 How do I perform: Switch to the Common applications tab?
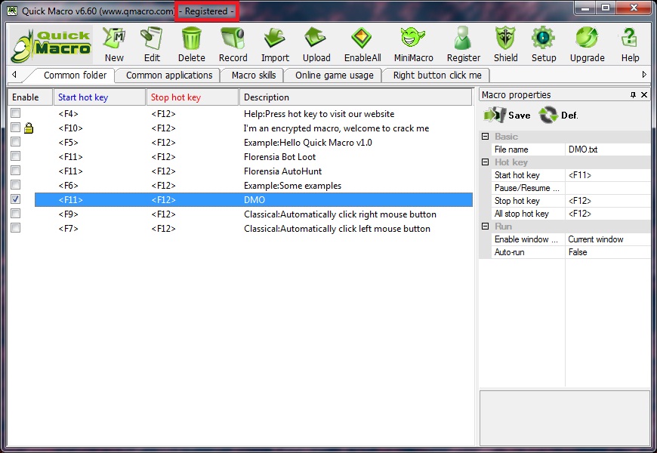tap(169, 75)
